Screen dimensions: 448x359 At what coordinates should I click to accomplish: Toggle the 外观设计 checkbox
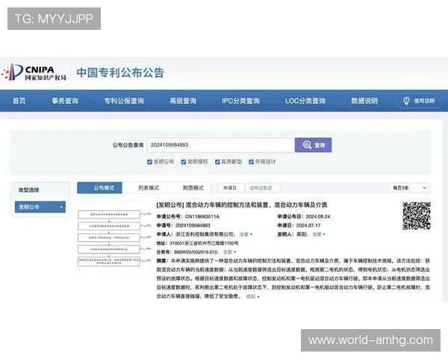pyautogui.click(x=251, y=162)
